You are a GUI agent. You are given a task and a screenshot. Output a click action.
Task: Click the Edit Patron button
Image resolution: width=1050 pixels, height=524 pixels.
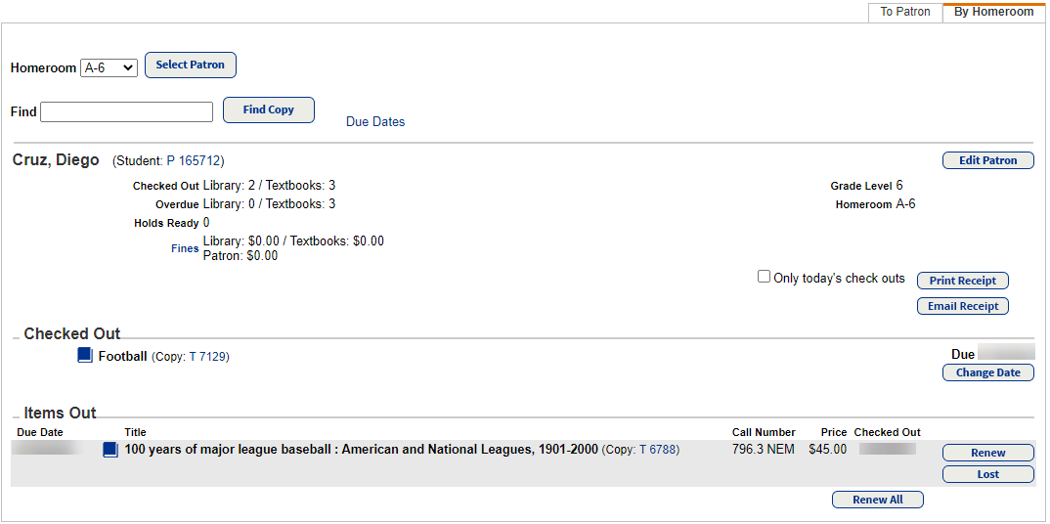point(987,160)
